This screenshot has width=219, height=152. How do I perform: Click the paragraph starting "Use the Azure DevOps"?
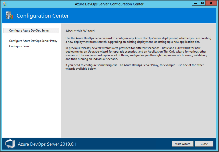pyautogui.click(x=138, y=40)
